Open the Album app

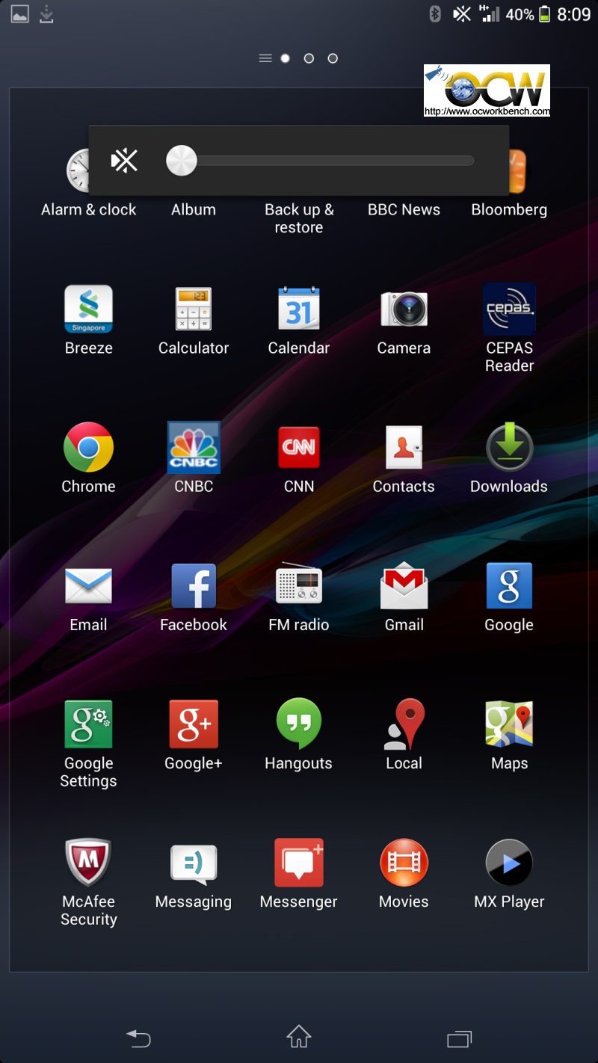(x=194, y=209)
